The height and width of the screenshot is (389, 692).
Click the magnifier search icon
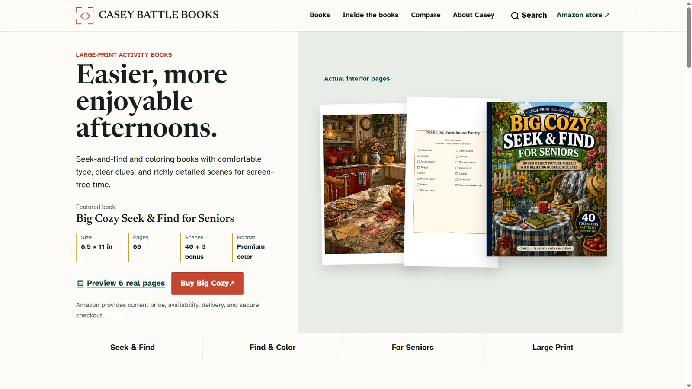515,16
